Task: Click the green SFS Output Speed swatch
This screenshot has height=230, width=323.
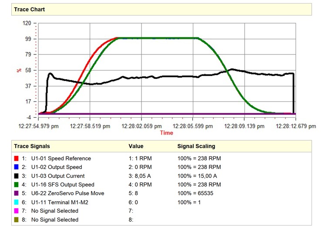Action: [17, 185]
